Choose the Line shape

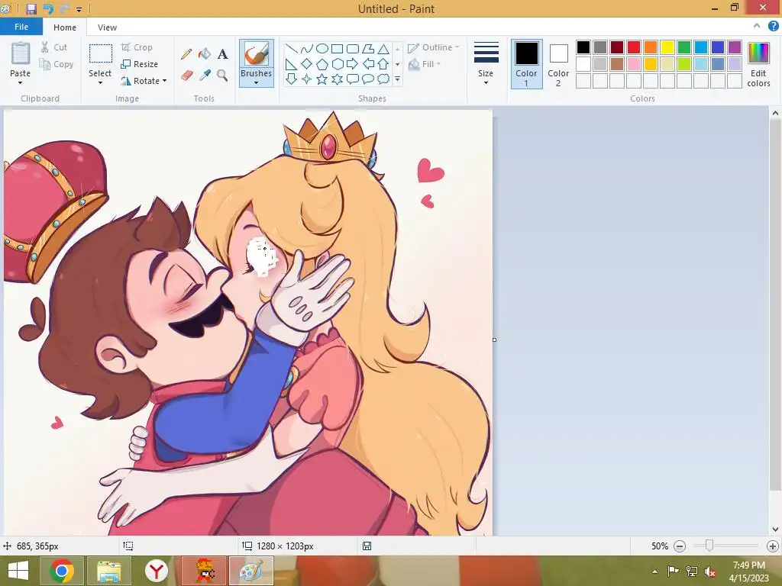(292, 48)
